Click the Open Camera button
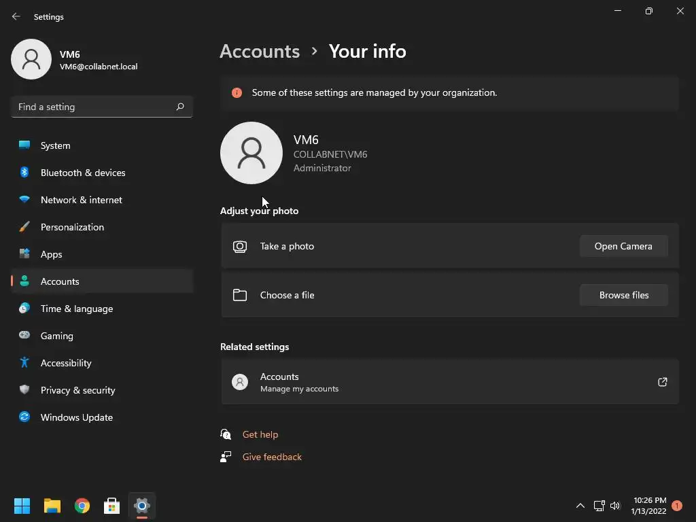The image size is (696, 522). click(623, 246)
